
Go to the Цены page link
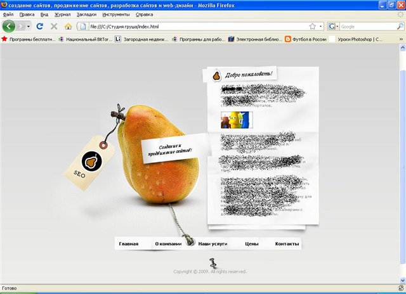coord(252,244)
